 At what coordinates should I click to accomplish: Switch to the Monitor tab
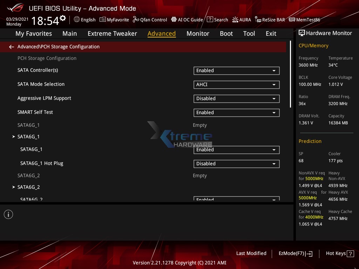pyautogui.click(x=198, y=33)
